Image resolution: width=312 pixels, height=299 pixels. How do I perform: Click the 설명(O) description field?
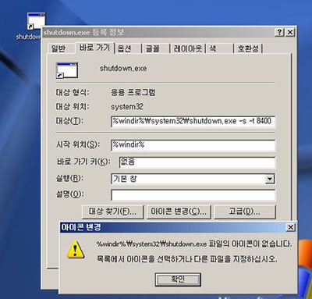click(x=193, y=195)
